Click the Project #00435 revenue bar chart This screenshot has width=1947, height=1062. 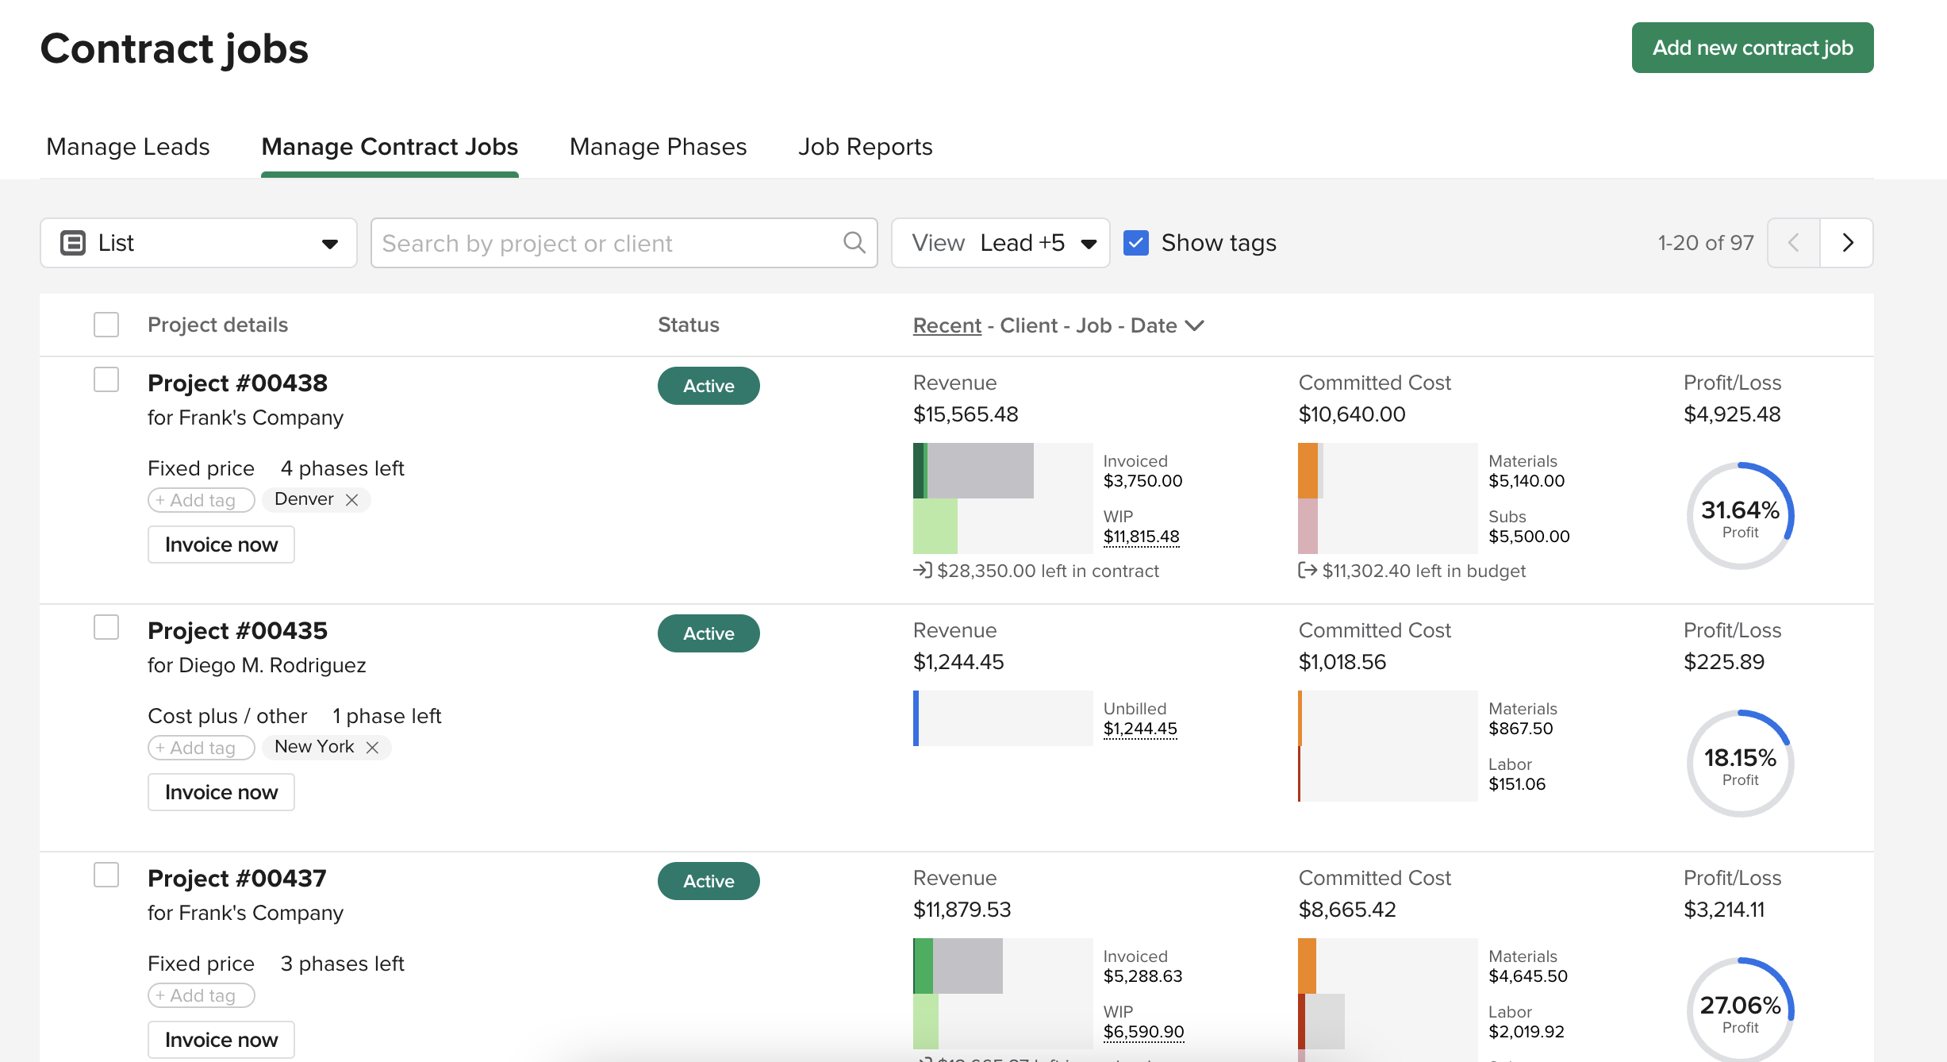pos(1003,718)
